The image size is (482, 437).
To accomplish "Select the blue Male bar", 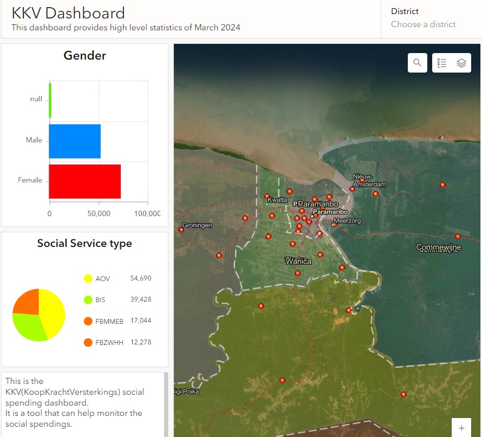I will [x=75, y=141].
